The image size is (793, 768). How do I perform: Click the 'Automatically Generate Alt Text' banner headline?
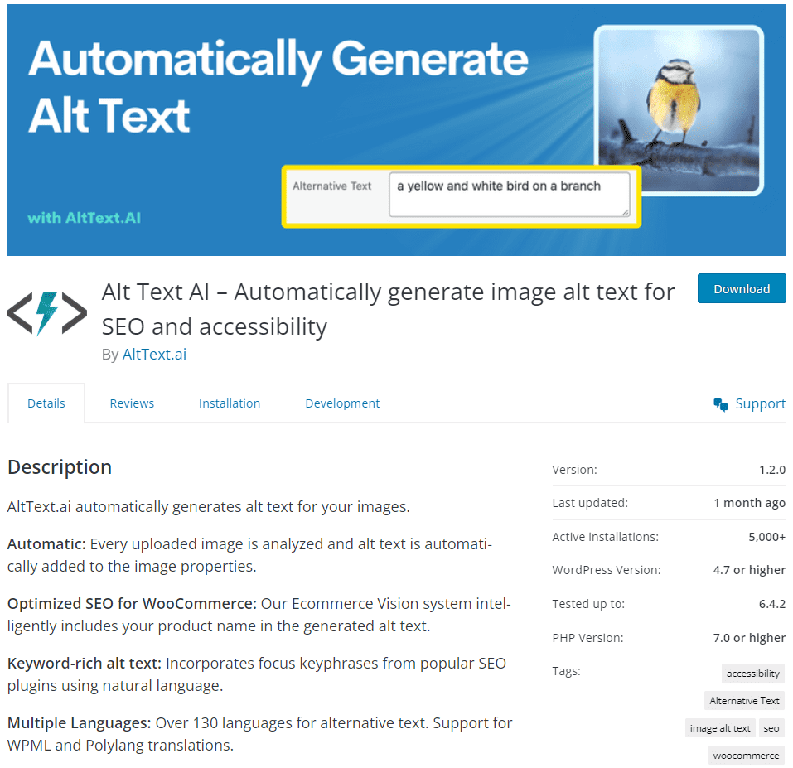point(278,86)
